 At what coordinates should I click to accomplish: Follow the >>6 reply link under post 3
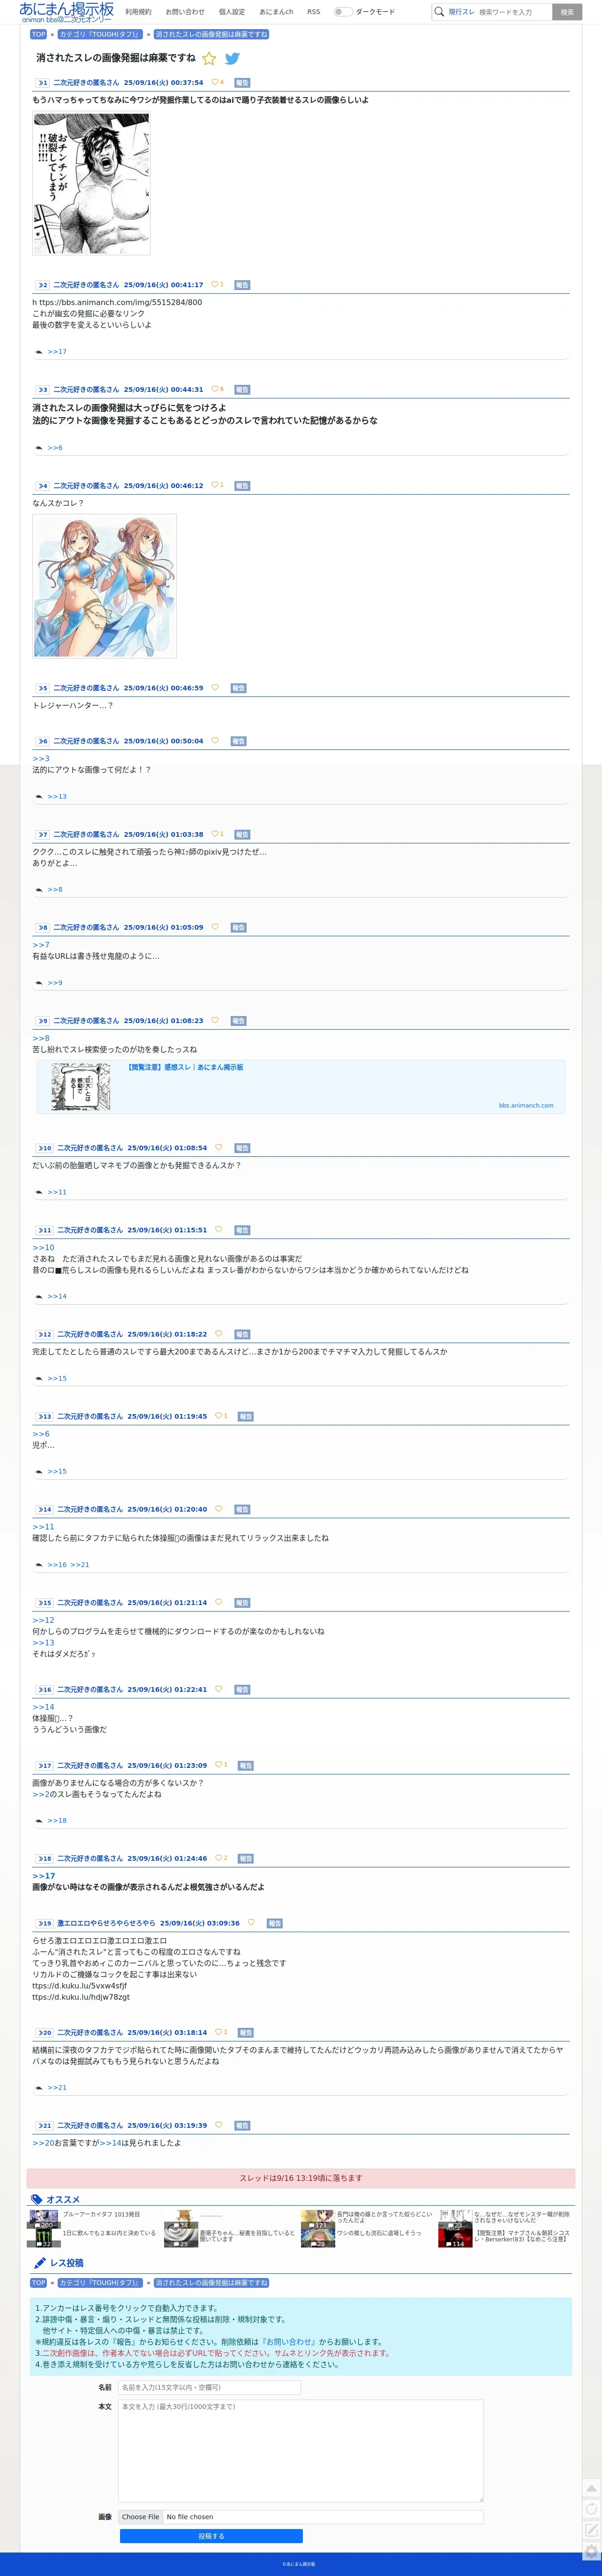tap(55, 448)
